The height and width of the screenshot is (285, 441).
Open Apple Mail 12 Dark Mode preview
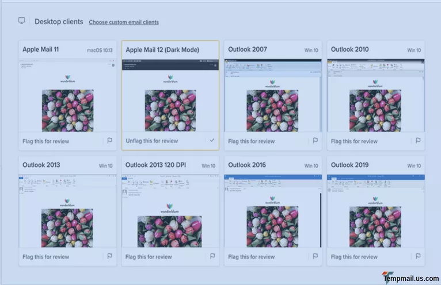click(x=170, y=95)
